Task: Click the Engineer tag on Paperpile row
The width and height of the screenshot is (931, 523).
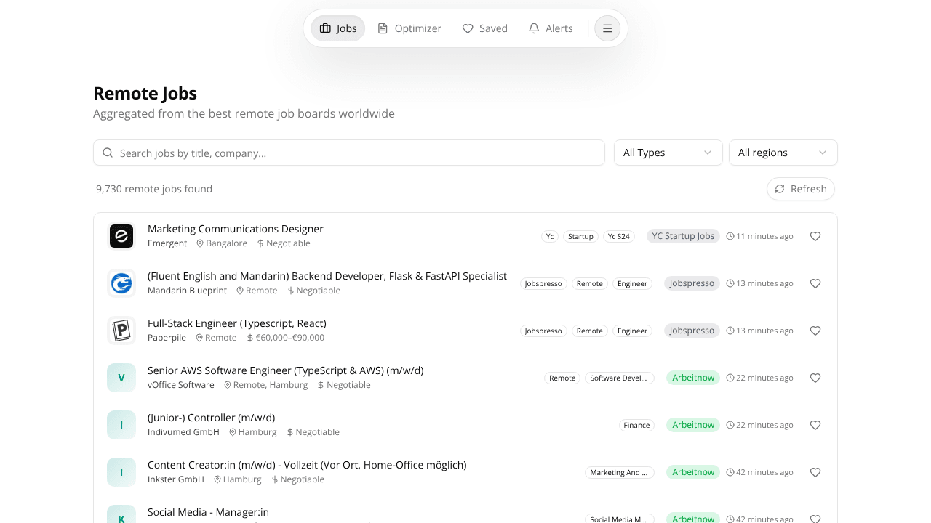Action: tap(632, 331)
